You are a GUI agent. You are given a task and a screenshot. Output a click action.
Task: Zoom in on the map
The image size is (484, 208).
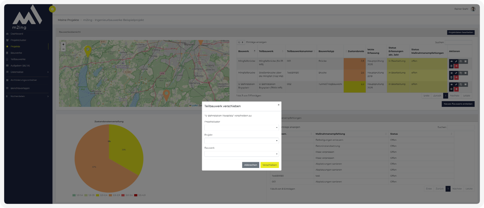tap(63, 44)
